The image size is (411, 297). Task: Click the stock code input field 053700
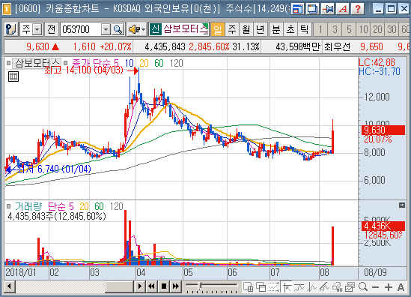(x=81, y=29)
